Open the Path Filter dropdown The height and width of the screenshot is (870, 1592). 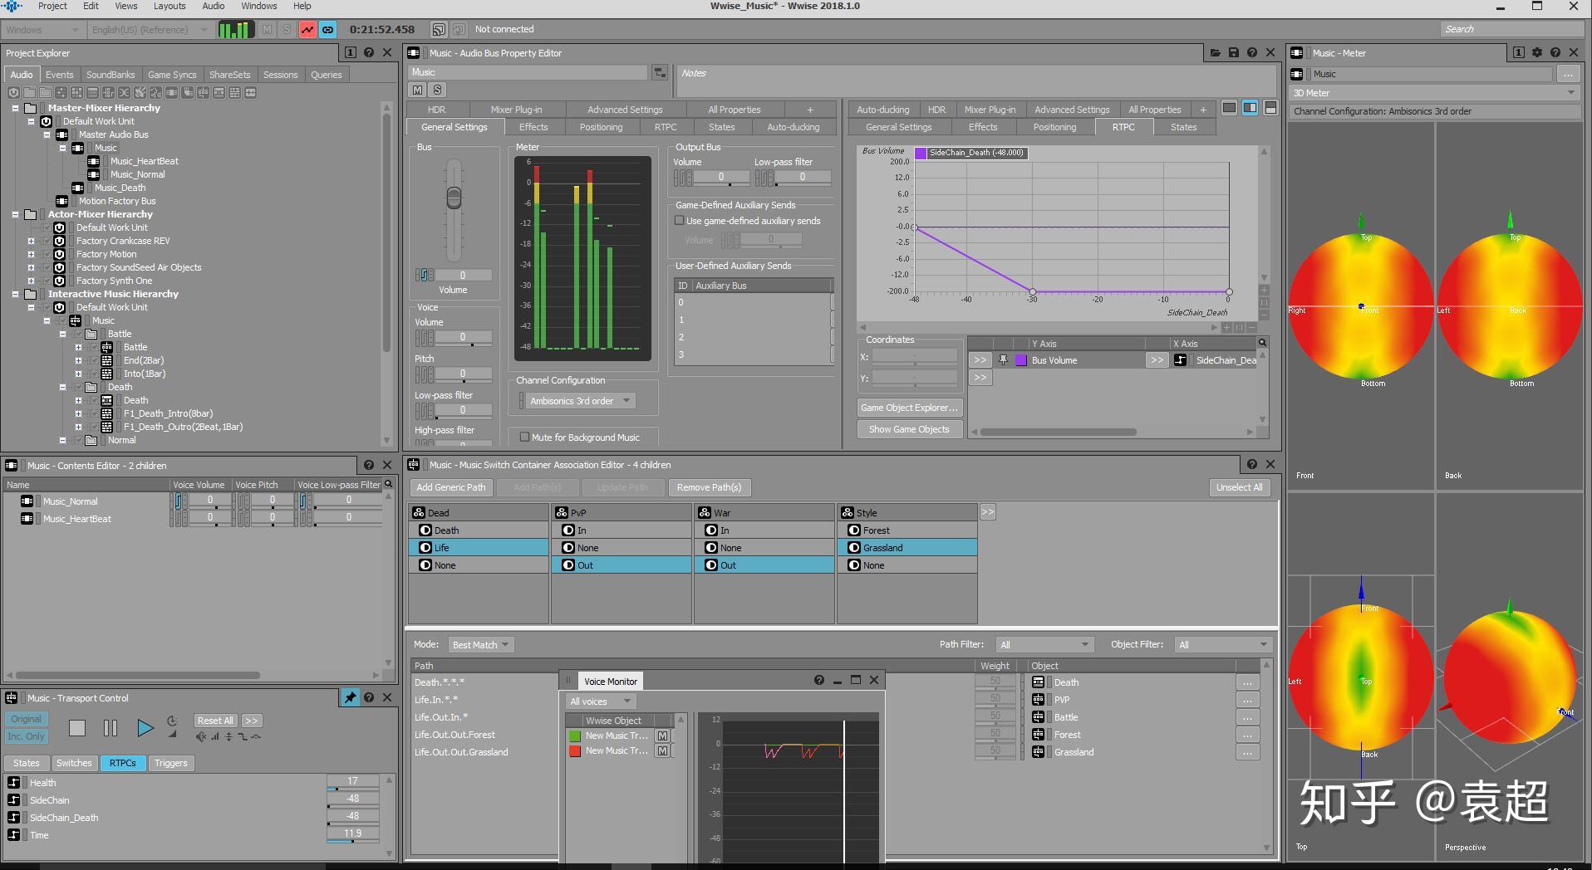(x=1044, y=644)
